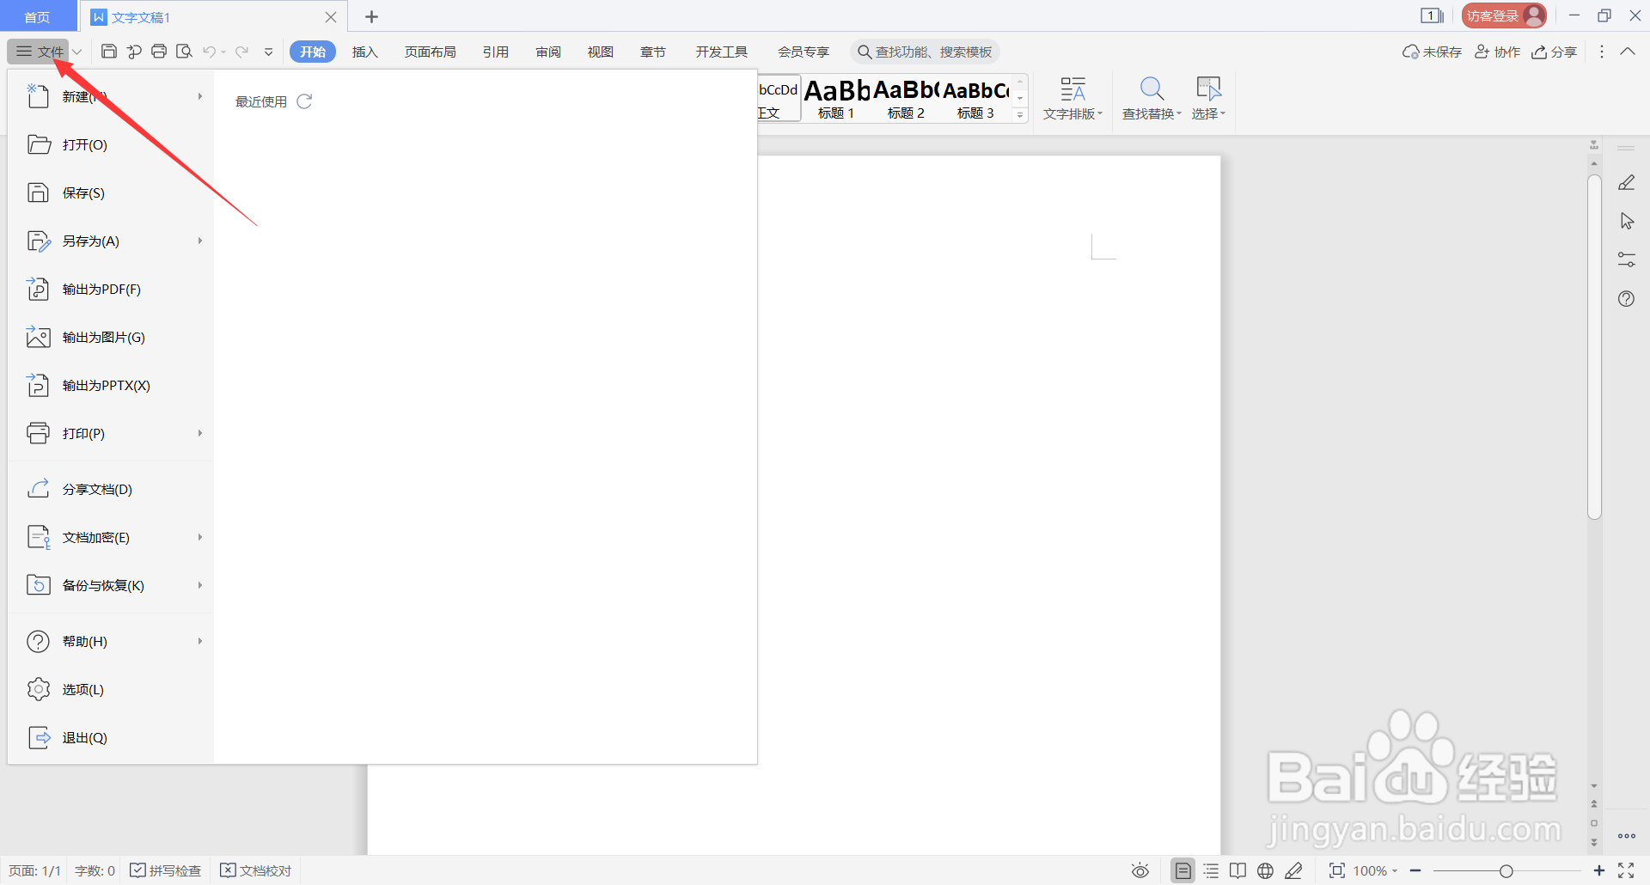The image size is (1650, 885).
Task: Click the 文字排版 tool in the ribbon
Action: coord(1072,97)
